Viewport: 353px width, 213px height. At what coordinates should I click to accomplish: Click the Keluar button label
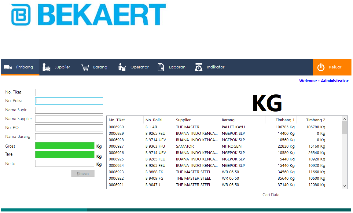coord(335,67)
